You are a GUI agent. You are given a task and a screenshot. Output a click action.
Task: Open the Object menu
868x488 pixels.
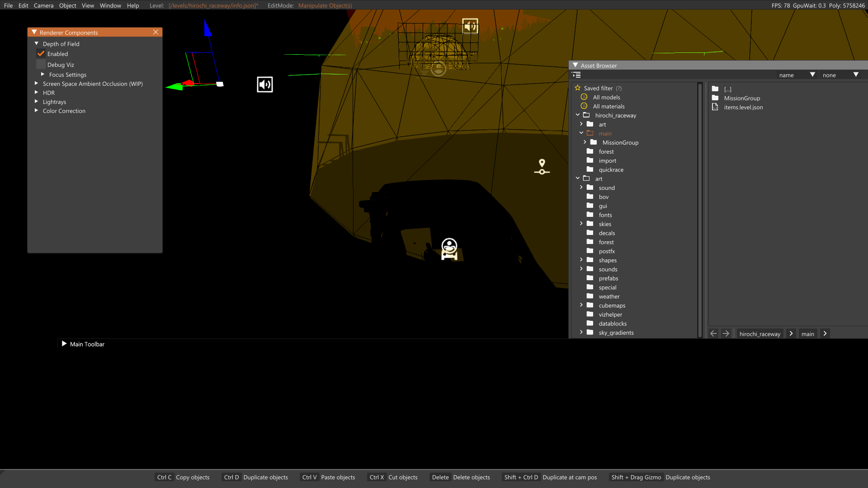(x=67, y=5)
